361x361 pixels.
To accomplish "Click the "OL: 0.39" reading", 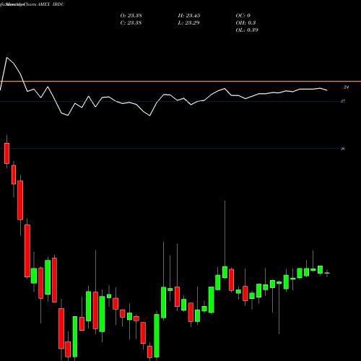I will tap(247, 30).
